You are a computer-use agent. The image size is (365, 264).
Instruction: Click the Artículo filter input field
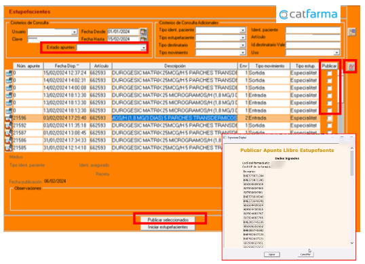313,37
